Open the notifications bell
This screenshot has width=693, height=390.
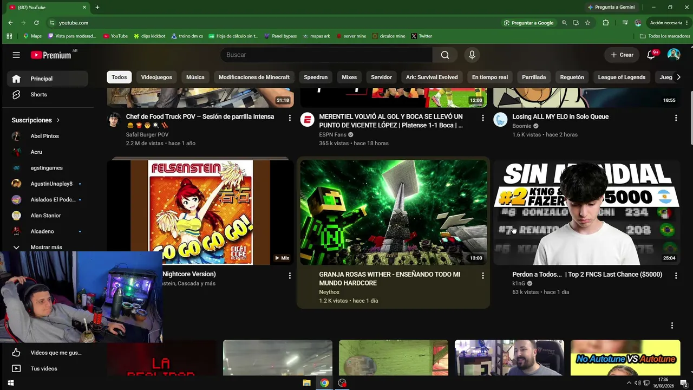tap(651, 55)
